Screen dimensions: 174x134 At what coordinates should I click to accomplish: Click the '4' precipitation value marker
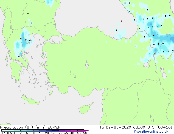pyautogui.click(x=153, y=36)
